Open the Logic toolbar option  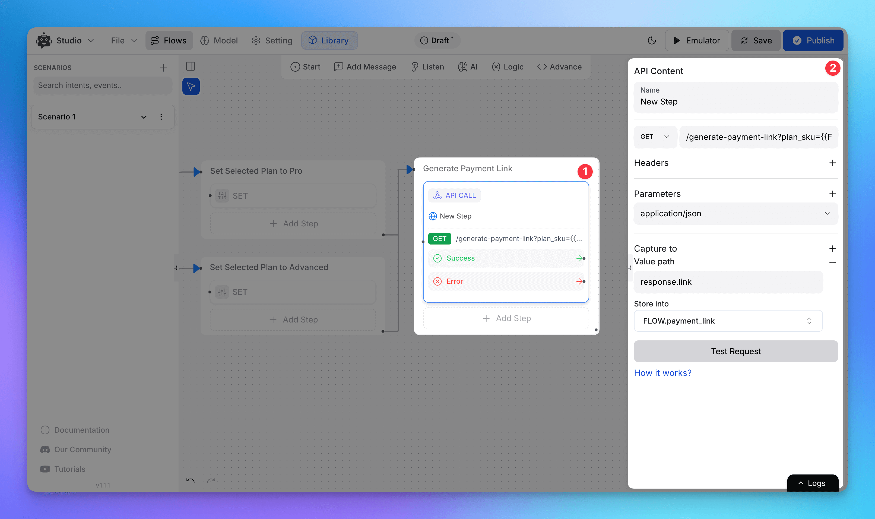click(x=507, y=67)
